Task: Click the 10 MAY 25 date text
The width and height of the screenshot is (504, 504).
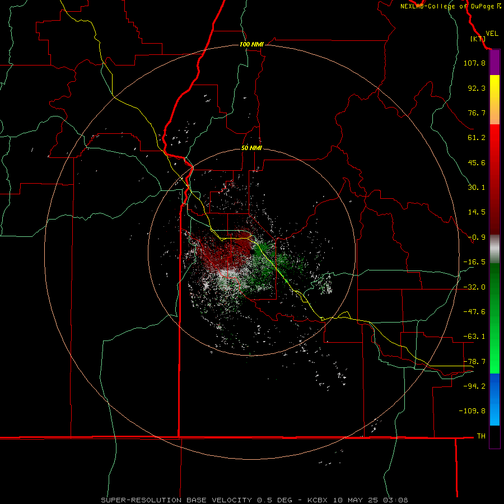Action: [355, 500]
